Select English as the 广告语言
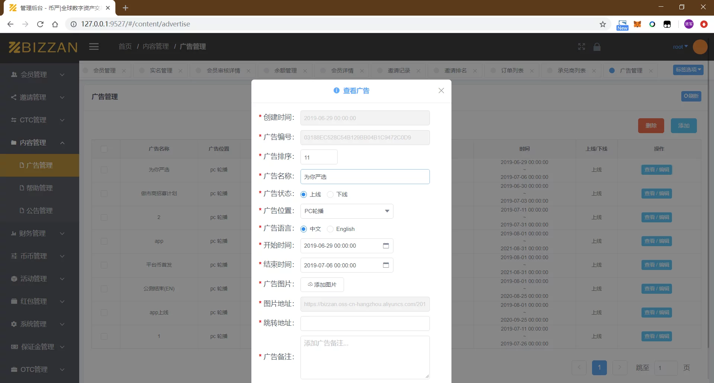Screen dimensions: 714x383 point(330,229)
